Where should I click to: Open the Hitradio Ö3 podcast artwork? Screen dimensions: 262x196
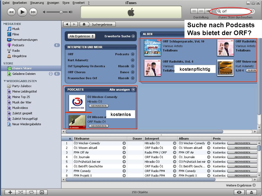pyautogui.click(x=77, y=103)
